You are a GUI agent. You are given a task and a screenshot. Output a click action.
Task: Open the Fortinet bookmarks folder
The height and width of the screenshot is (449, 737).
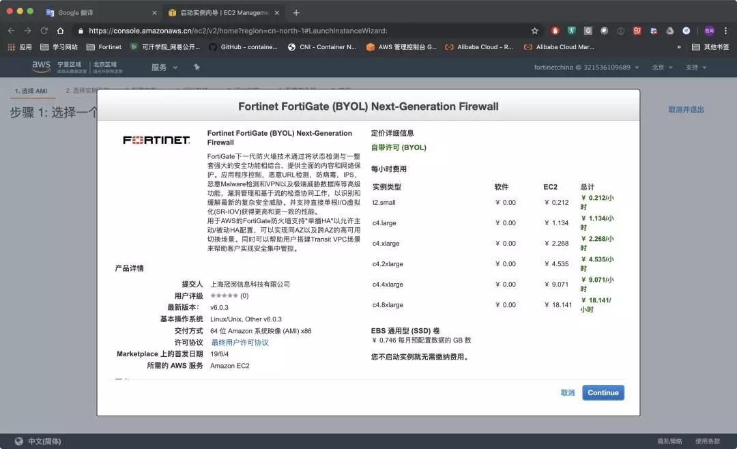(104, 47)
